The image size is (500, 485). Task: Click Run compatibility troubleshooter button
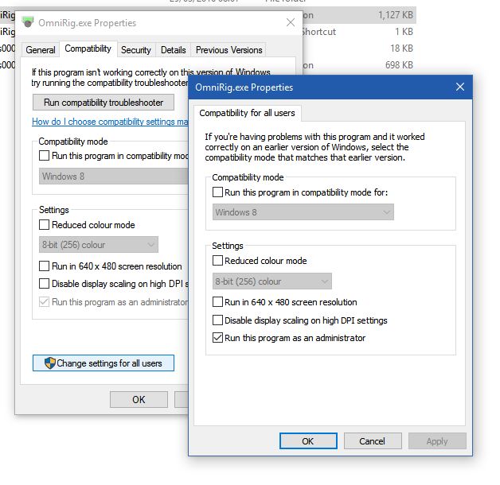point(104,103)
